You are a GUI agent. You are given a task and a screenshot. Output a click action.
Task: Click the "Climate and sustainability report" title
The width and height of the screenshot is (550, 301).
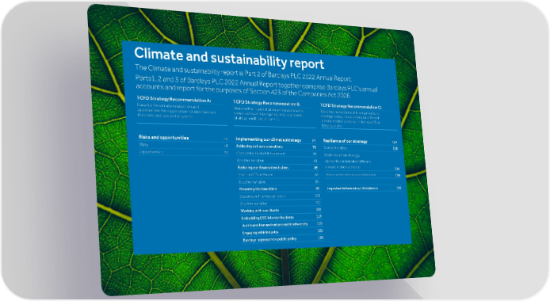point(229,58)
